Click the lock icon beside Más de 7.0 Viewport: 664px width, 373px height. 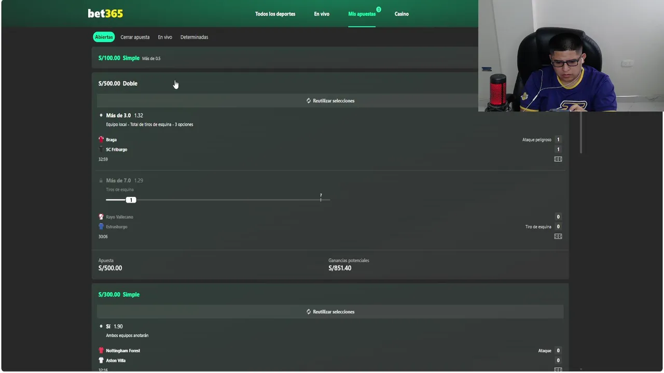click(x=101, y=180)
